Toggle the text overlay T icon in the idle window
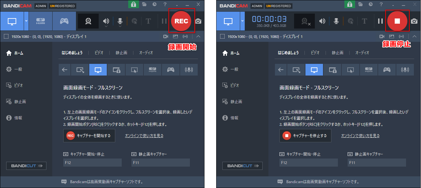This screenshot has height=188, width=421. [x=148, y=21]
